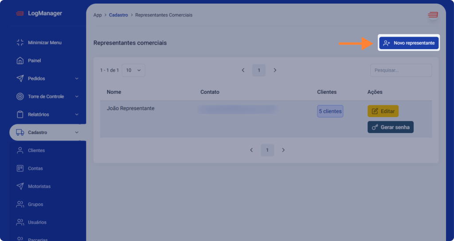Go to Usuários in the sidebar
Viewport: 454px width, 241px height.
point(37,222)
